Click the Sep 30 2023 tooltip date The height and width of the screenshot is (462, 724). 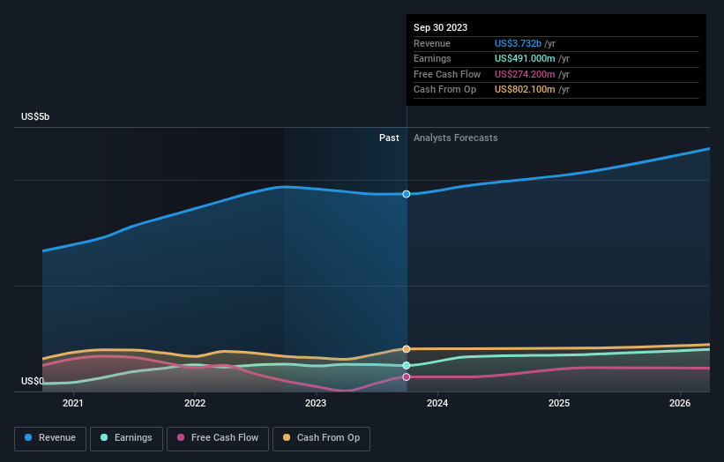tap(441, 27)
